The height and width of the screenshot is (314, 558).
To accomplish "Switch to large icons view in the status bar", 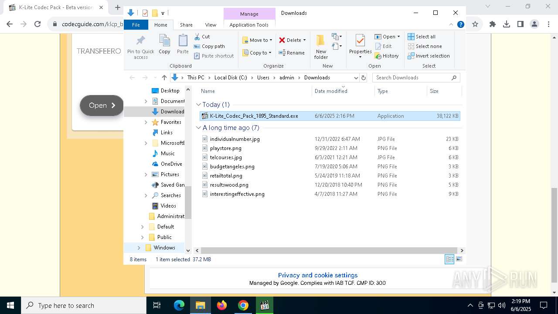I will point(459,259).
